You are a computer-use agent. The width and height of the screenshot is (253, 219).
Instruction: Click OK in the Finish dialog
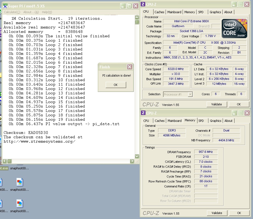[x=116, y=85]
